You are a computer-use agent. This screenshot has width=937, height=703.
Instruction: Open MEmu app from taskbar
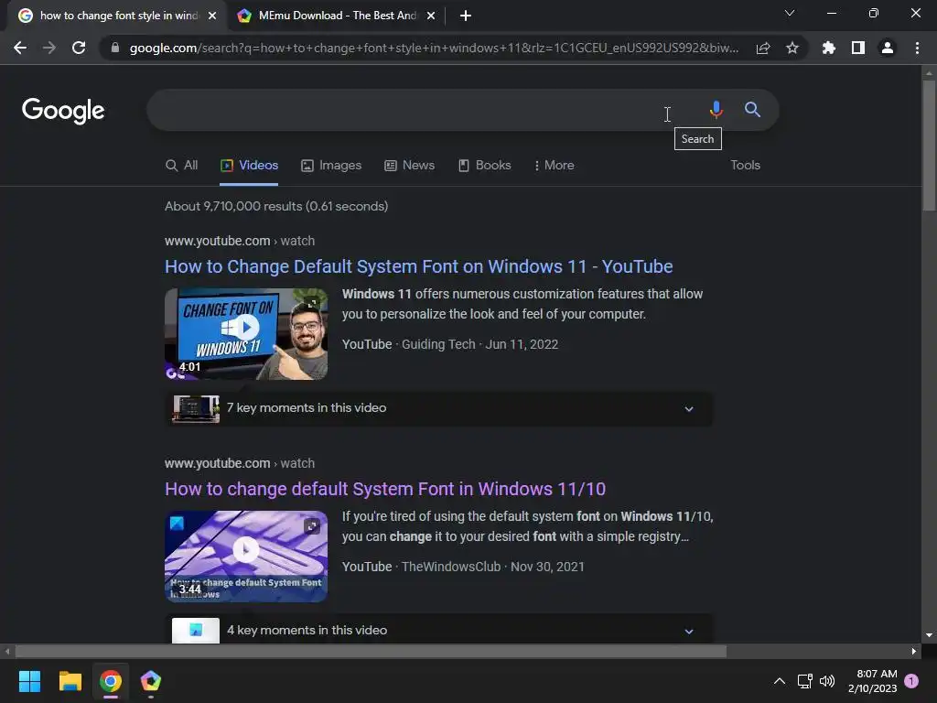click(x=151, y=681)
